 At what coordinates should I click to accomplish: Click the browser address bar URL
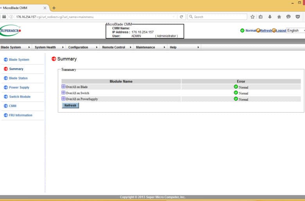55,17
